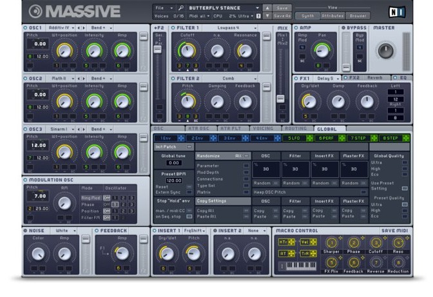This screenshot has height=297, width=433.
Task: Switch to the FX2 Reverb tab
Action: pyautogui.click(x=367, y=78)
